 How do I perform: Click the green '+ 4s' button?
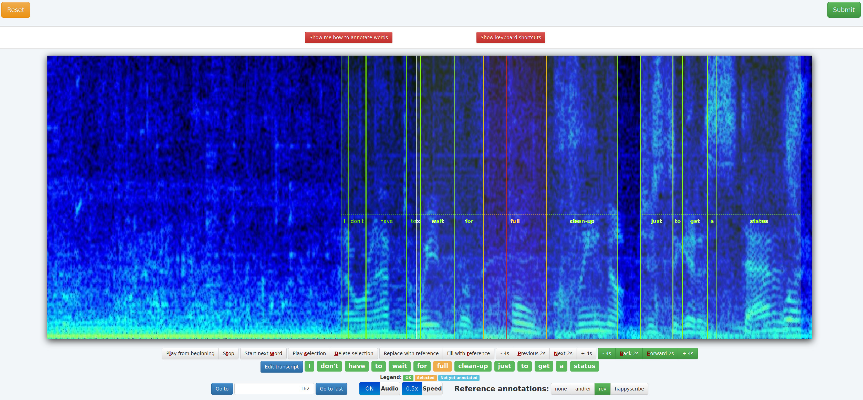[688, 353]
